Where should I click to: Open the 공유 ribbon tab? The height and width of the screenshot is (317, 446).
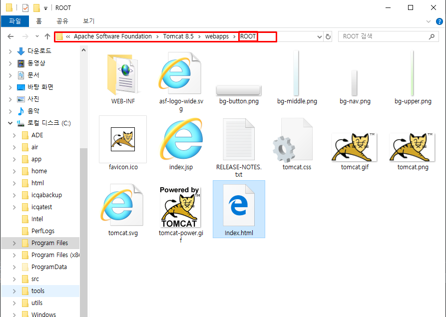(62, 21)
